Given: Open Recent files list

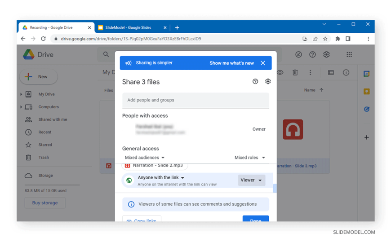Looking at the screenshot, I should point(44,132).
